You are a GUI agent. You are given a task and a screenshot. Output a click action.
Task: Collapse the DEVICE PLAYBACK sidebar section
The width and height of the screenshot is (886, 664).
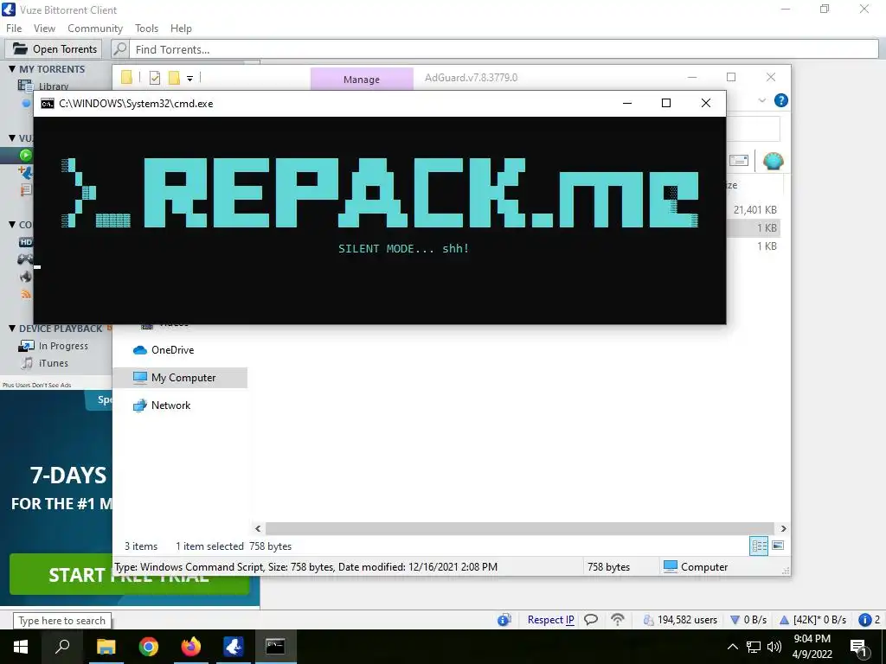pyautogui.click(x=12, y=328)
